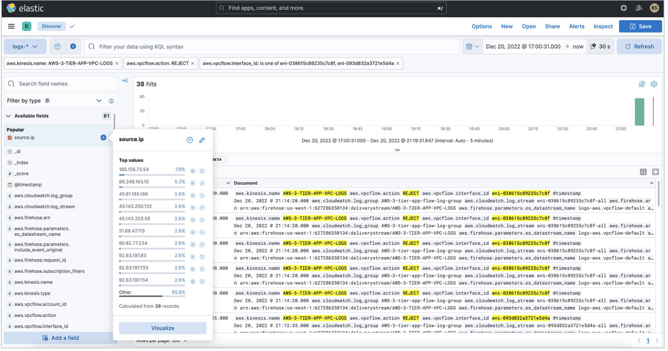The image size is (668, 351).
Task: Switch documents to grid view with table icon
Action: point(643,171)
